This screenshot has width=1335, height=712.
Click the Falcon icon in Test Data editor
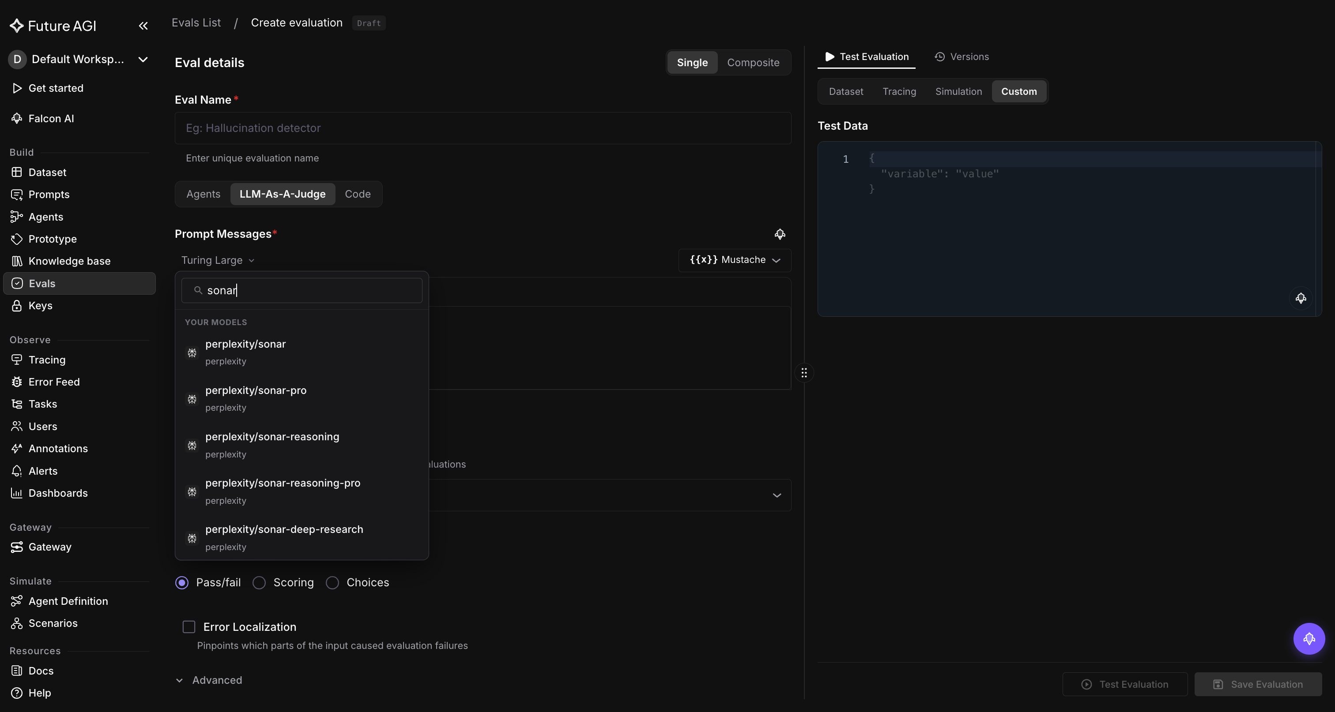[x=1301, y=298]
